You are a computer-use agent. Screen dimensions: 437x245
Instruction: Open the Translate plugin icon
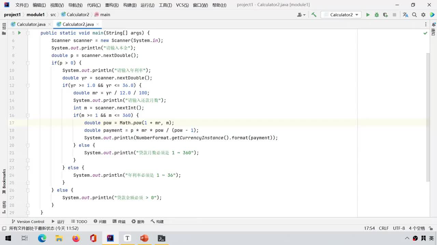(x=405, y=15)
